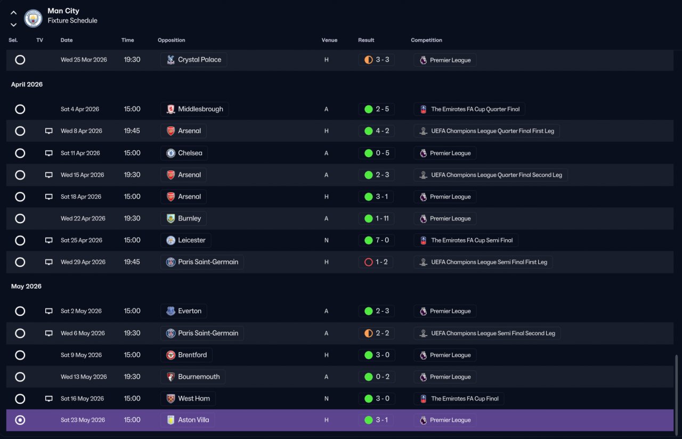Go to previous club with up chevron

[13, 13]
